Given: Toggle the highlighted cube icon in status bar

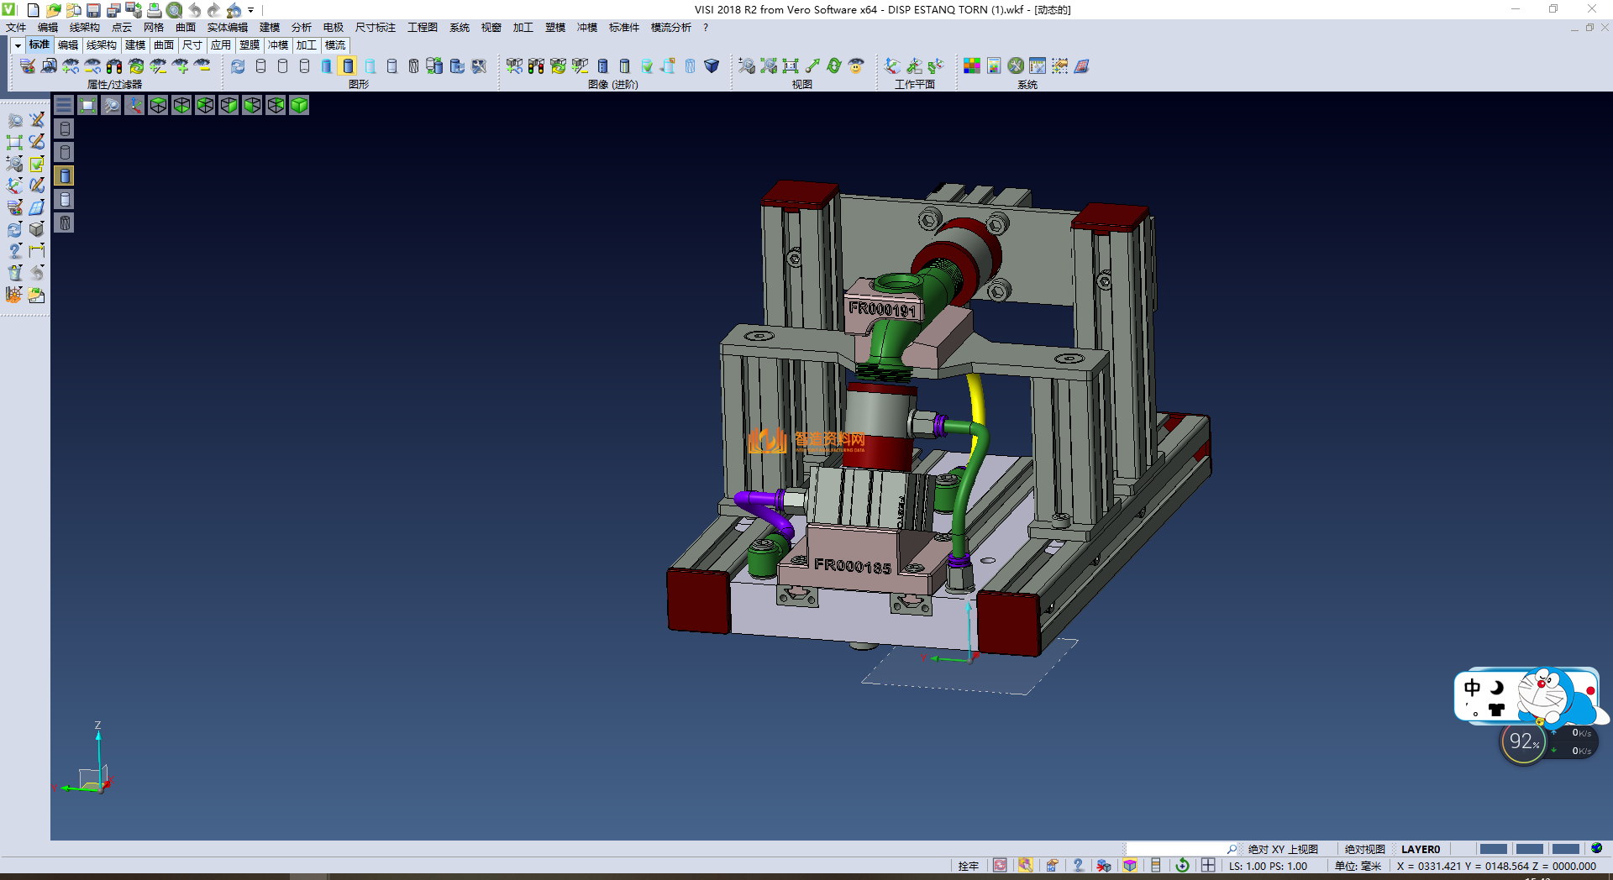Looking at the screenshot, I should pos(1130,866).
